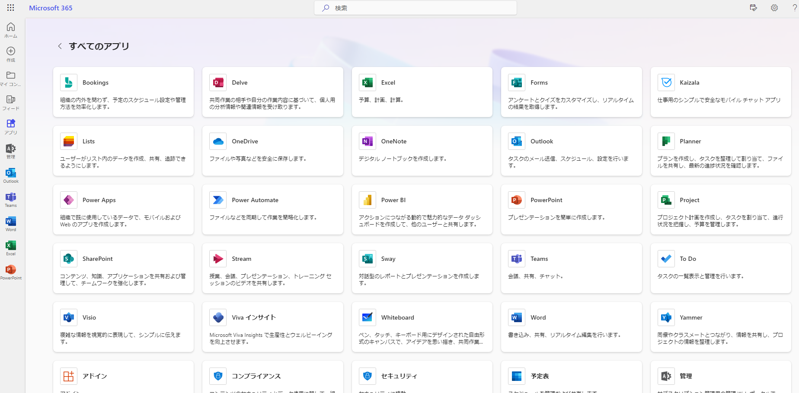Open settings gear in top bar
The width and height of the screenshot is (799, 393).
[x=774, y=8]
